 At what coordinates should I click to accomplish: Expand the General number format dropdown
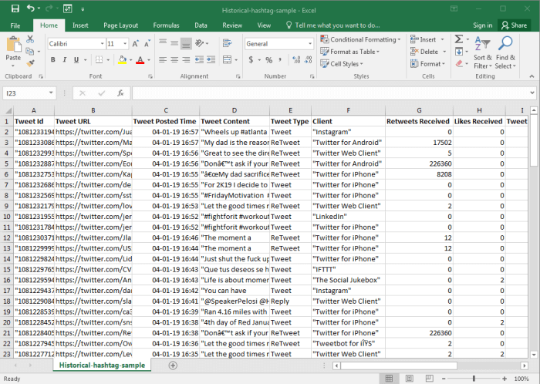310,44
